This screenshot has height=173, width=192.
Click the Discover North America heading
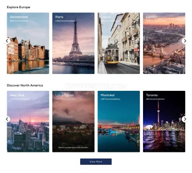pyautogui.click(x=25, y=86)
